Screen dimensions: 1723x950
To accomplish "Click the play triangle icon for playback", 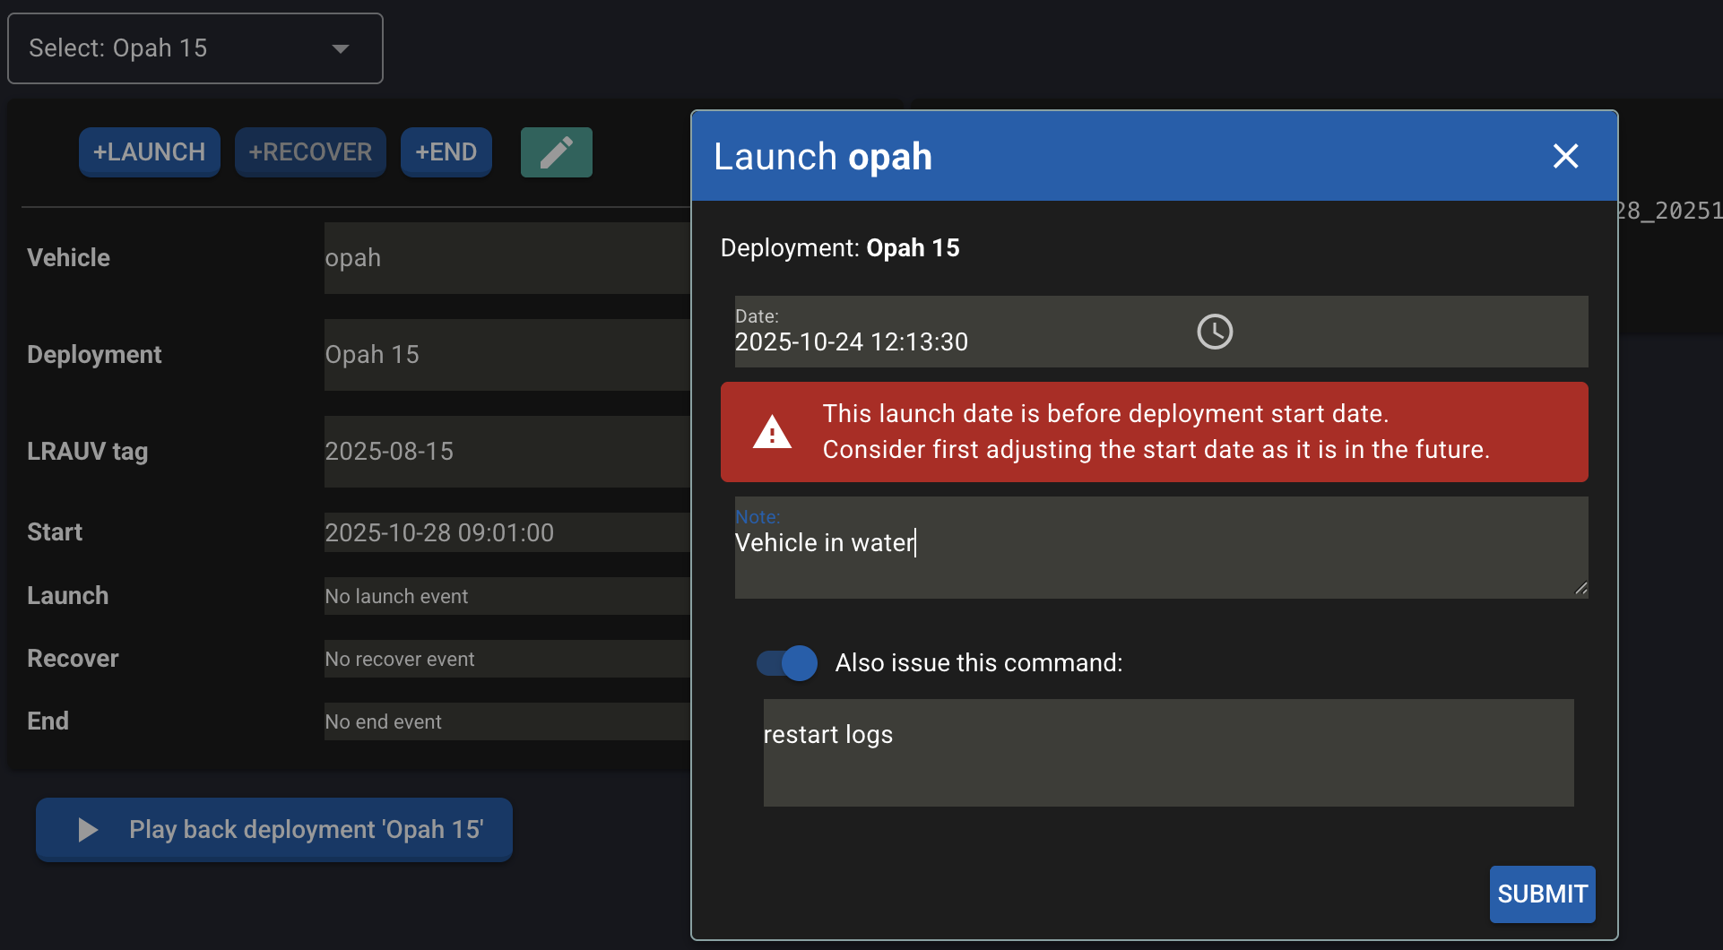I will 88,830.
